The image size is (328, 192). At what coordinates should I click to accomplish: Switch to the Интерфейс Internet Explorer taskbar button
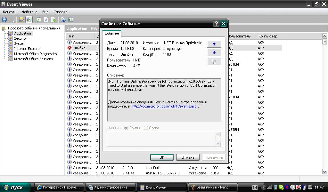59,188
